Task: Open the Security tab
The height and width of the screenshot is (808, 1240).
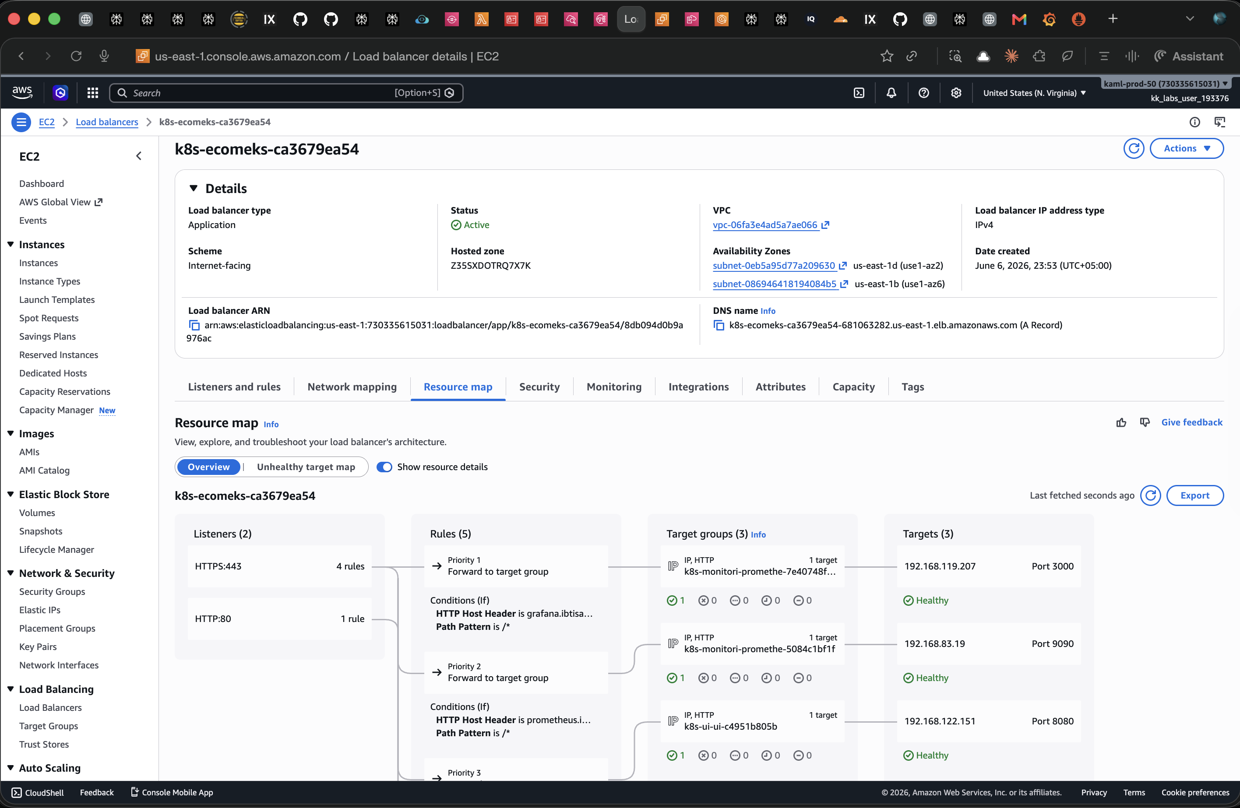Action: (539, 387)
